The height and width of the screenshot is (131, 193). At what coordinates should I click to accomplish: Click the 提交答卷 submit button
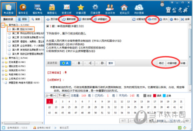click(x=85, y=19)
